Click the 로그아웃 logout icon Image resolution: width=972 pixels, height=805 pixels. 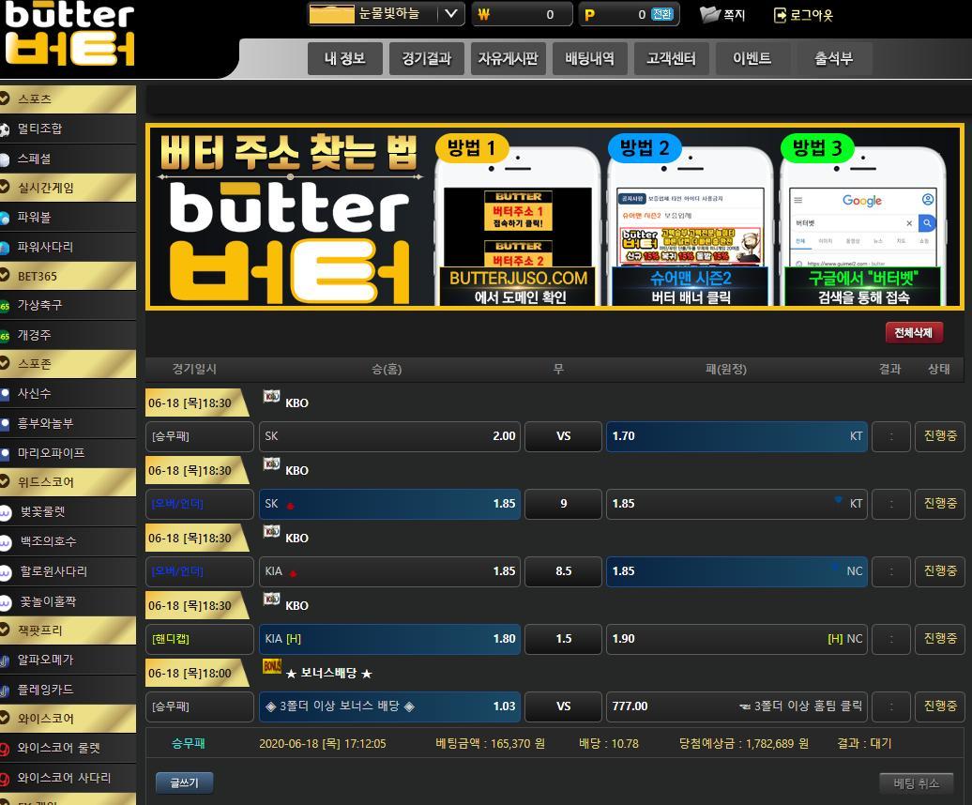click(x=780, y=14)
